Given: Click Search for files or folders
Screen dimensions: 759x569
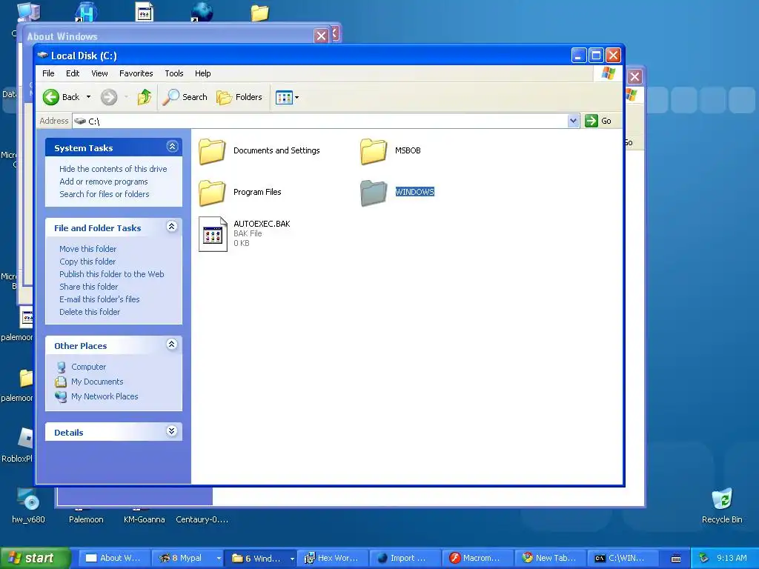Looking at the screenshot, I should click(x=104, y=194).
